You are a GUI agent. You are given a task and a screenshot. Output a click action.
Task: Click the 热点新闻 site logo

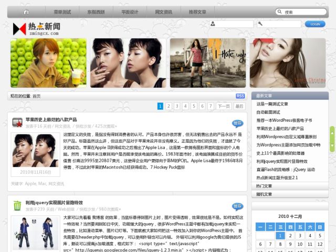[37, 29]
